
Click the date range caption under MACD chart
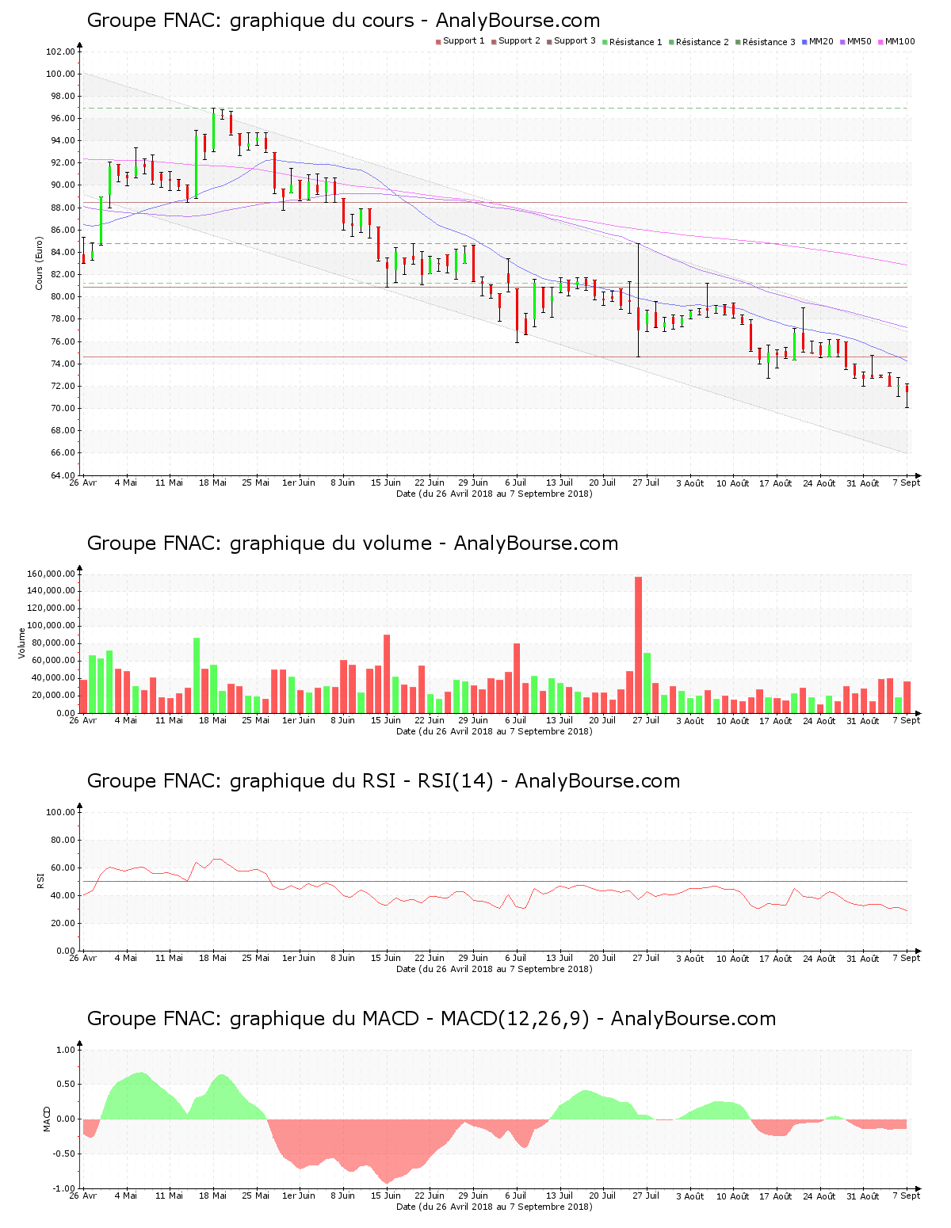[x=495, y=1207]
